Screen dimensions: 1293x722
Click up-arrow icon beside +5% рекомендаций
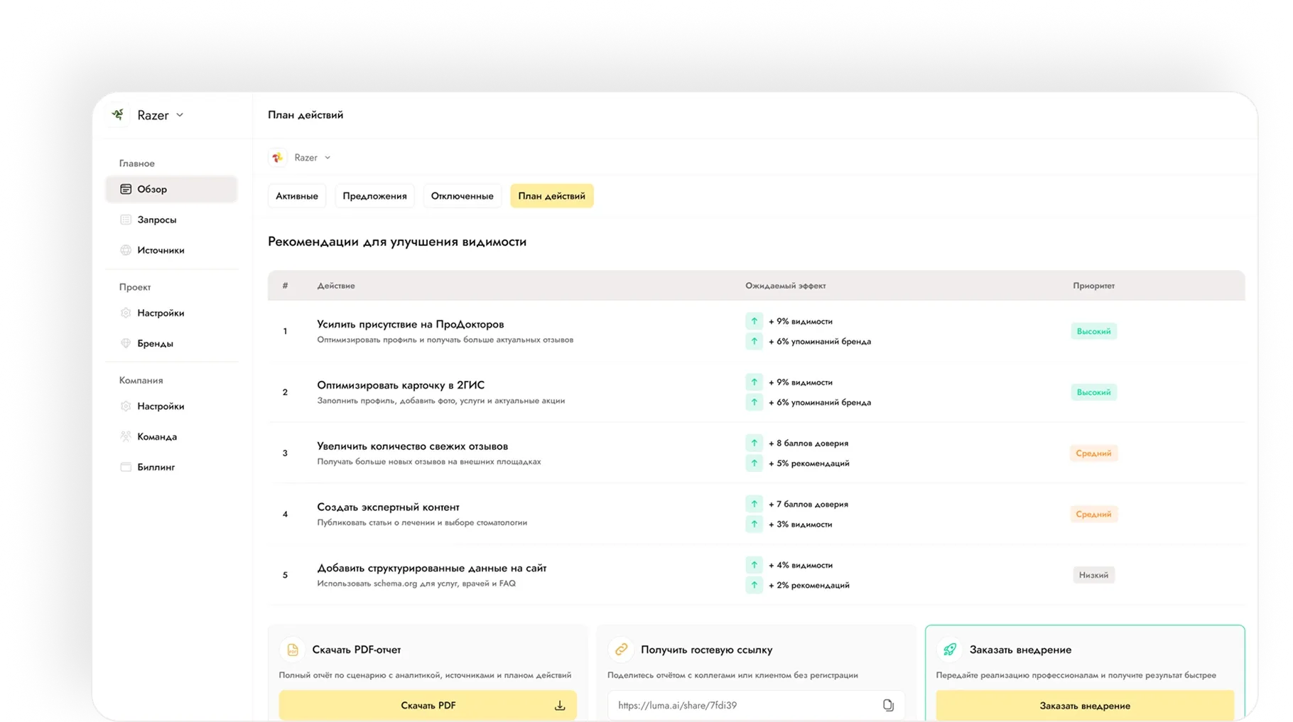(754, 463)
